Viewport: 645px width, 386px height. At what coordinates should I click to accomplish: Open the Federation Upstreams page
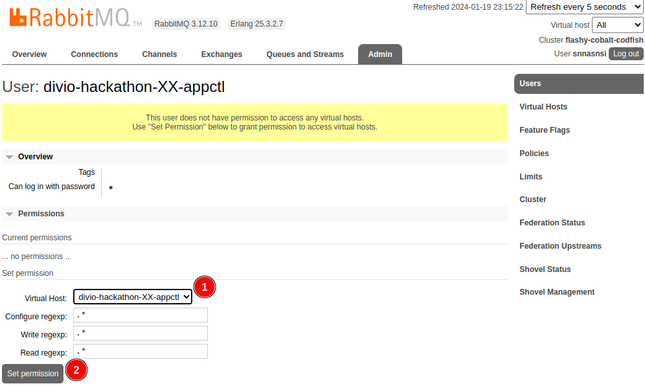click(560, 246)
